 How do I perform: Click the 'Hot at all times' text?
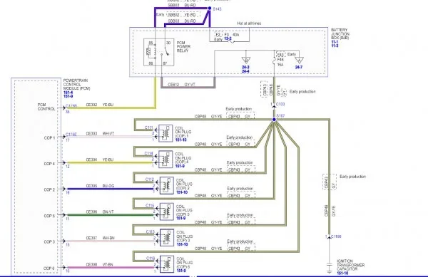click(249, 23)
